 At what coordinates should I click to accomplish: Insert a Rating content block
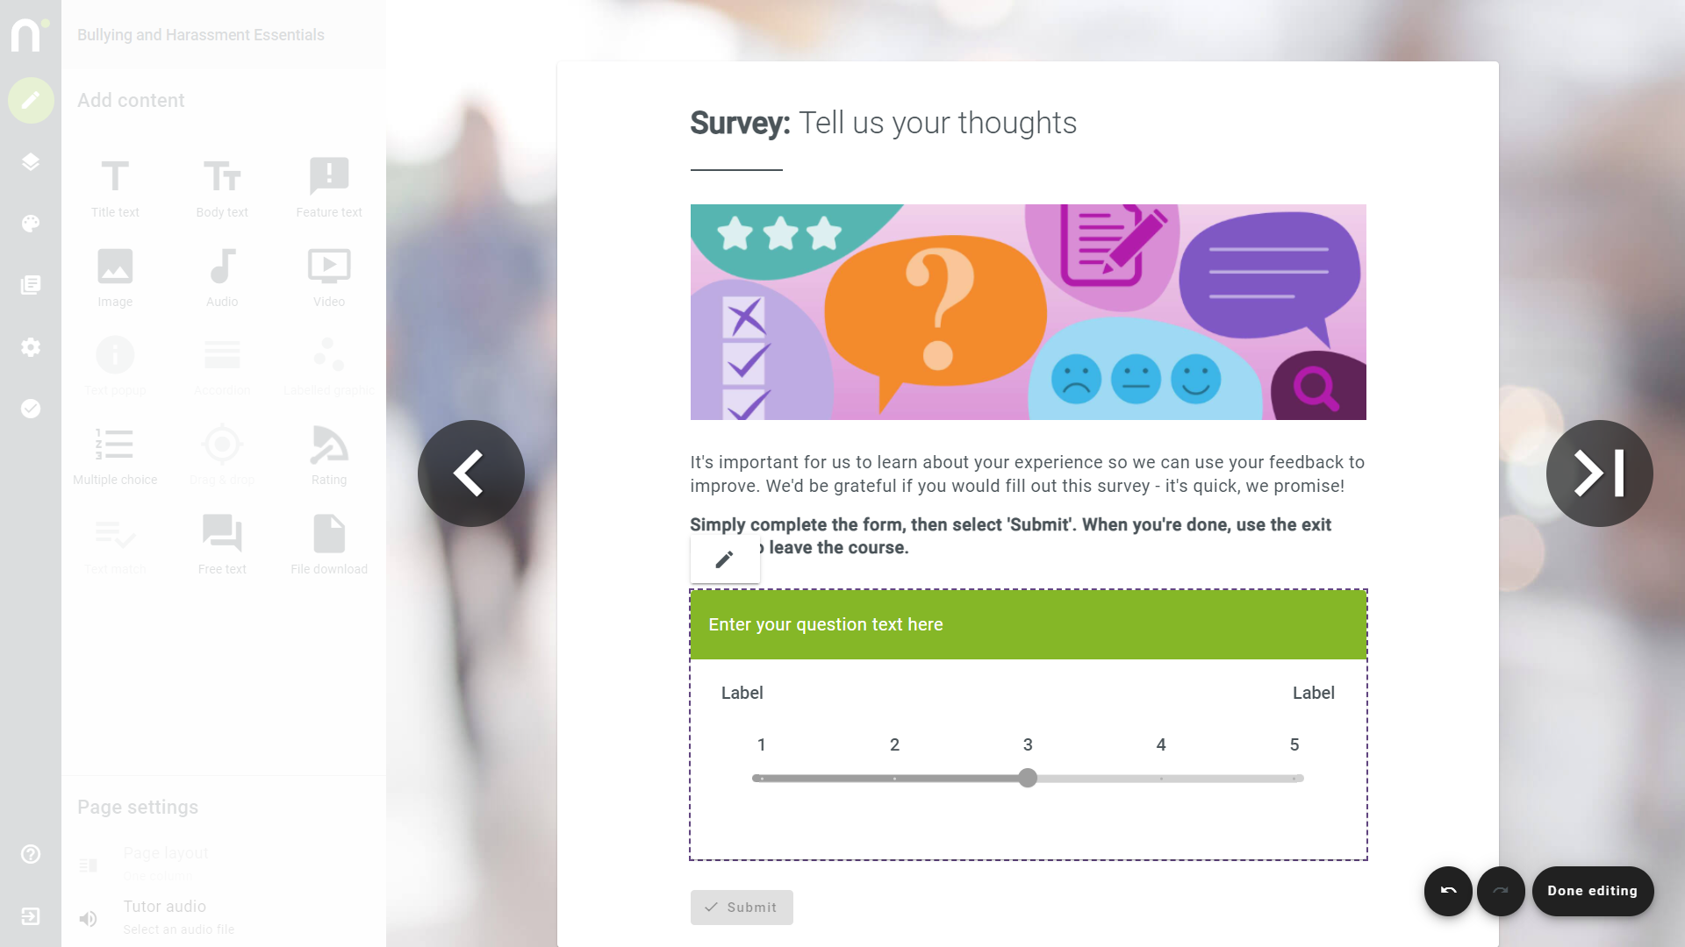click(x=329, y=455)
